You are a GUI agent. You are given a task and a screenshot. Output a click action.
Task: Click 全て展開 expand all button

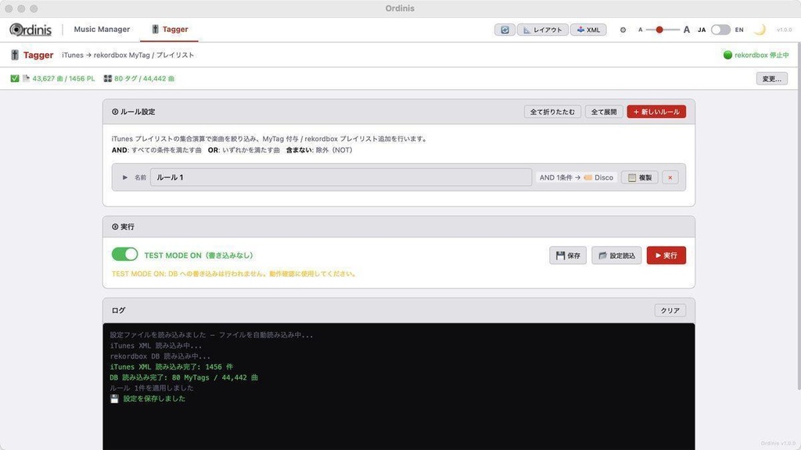pyautogui.click(x=604, y=112)
